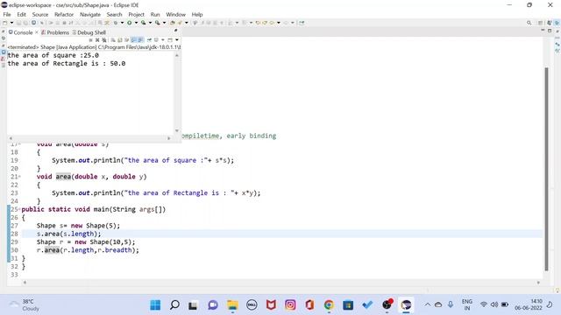Open Google Chrome from taskbar
The height and width of the screenshot is (315, 561).
(329, 305)
